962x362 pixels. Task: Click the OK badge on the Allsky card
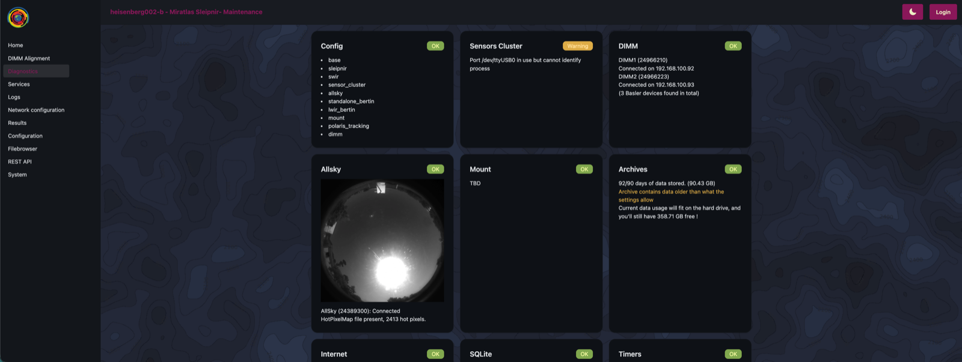click(x=435, y=169)
